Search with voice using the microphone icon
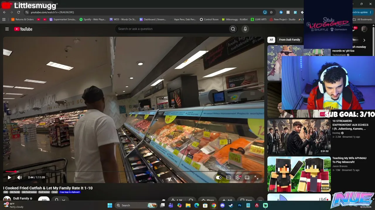375x210 pixels. click(x=245, y=29)
